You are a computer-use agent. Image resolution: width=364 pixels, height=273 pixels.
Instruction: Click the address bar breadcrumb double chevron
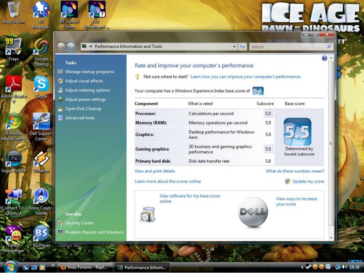pyautogui.click(x=91, y=46)
